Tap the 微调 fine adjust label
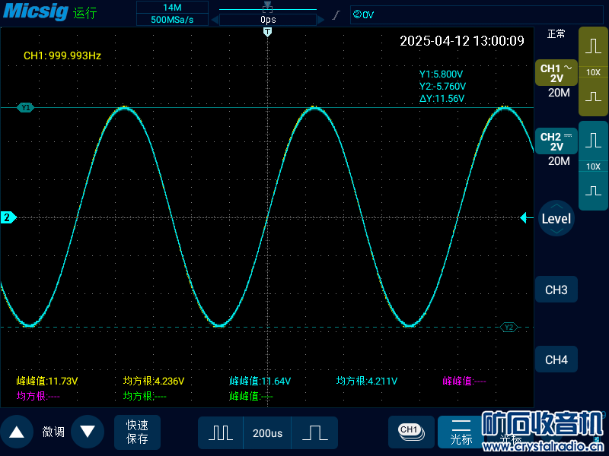This screenshot has width=609, height=456. 53,432
